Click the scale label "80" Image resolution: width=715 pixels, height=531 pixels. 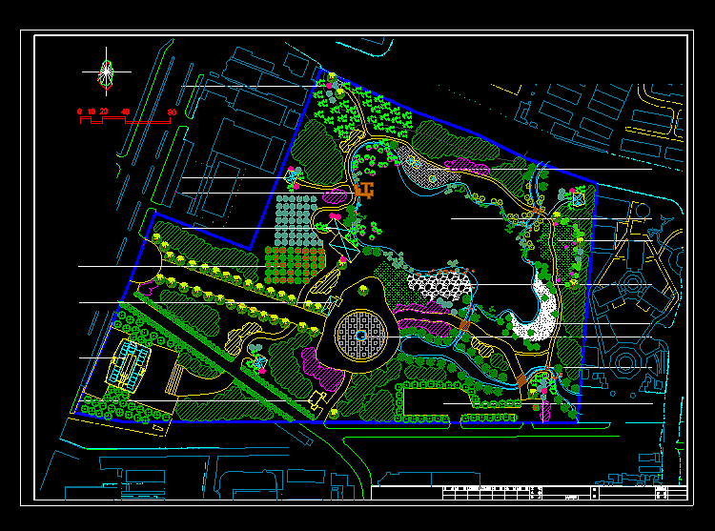(x=172, y=112)
